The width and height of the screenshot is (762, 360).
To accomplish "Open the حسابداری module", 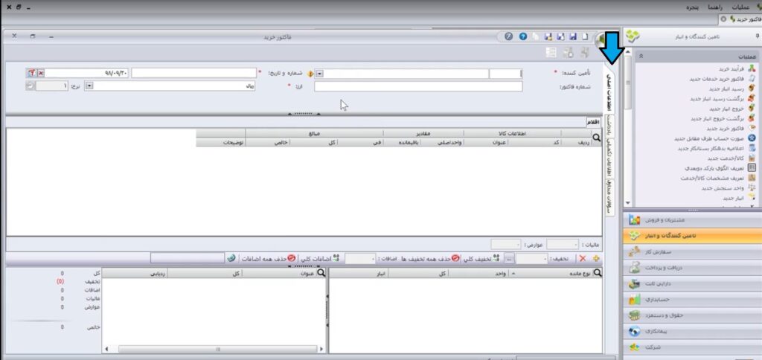I will [693, 300].
